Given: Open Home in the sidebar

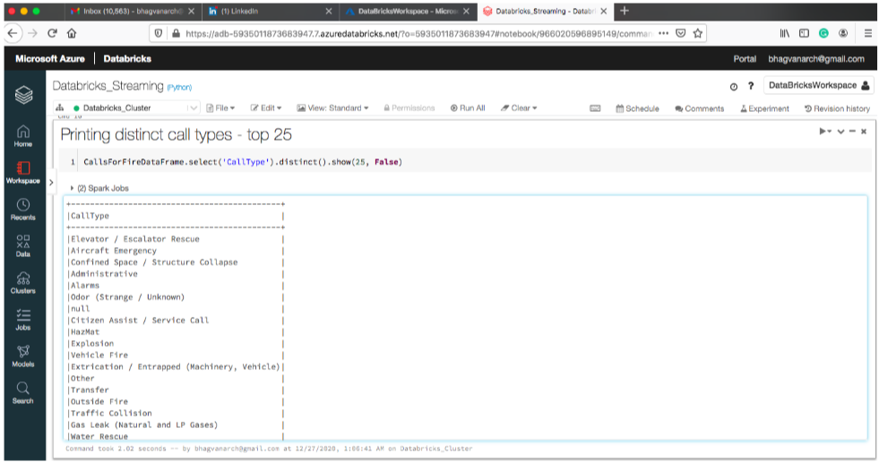Looking at the screenshot, I should click(x=23, y=136).
